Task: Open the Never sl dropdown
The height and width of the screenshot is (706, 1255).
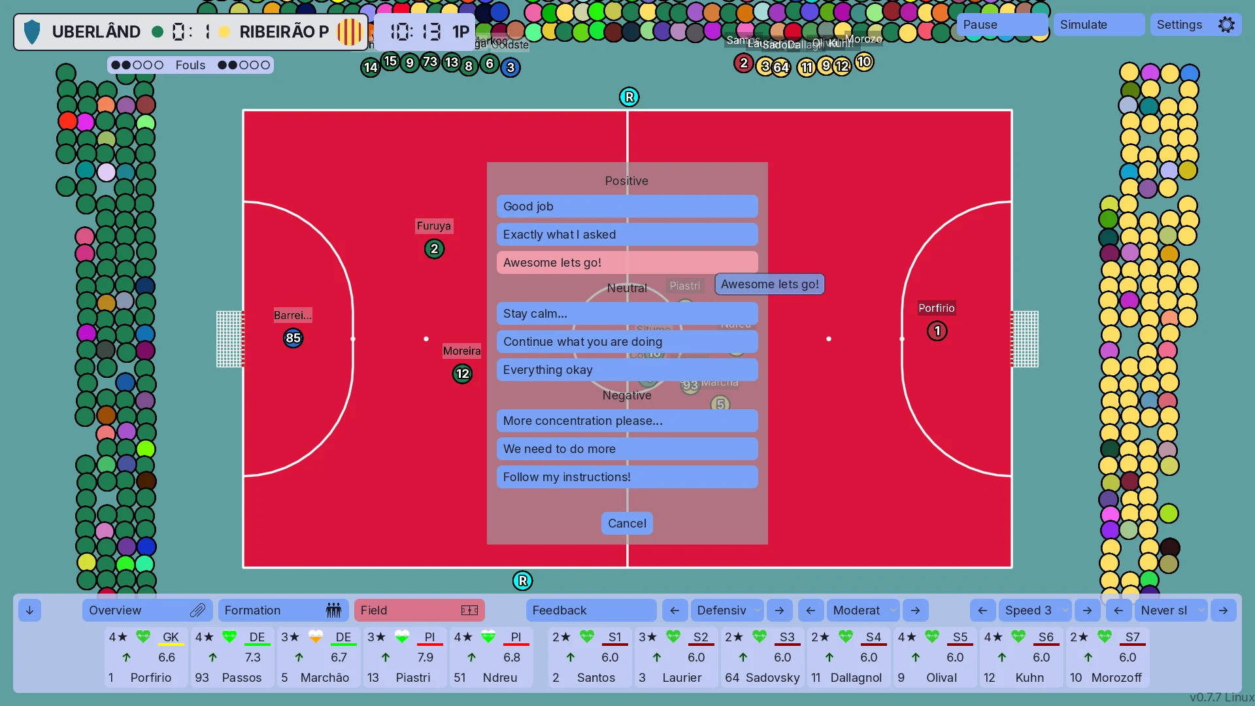Action: pos(1171,611)
